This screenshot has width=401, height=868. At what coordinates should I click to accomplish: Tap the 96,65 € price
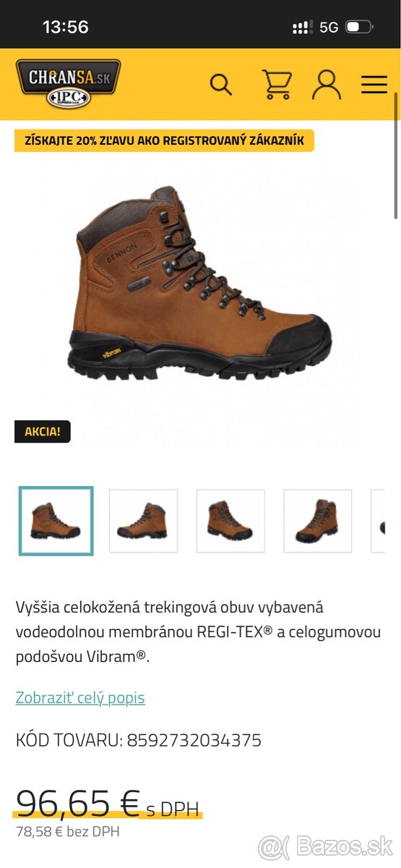(78, 802)
